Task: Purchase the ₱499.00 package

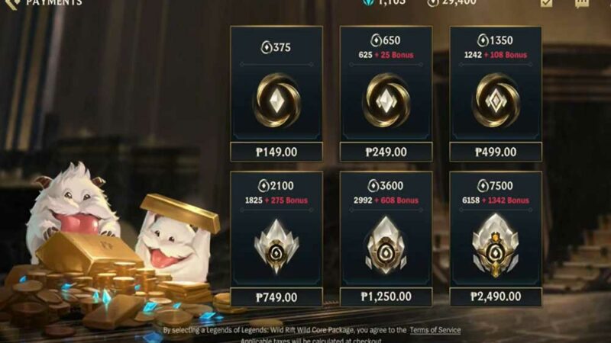Action: point(496,152)
